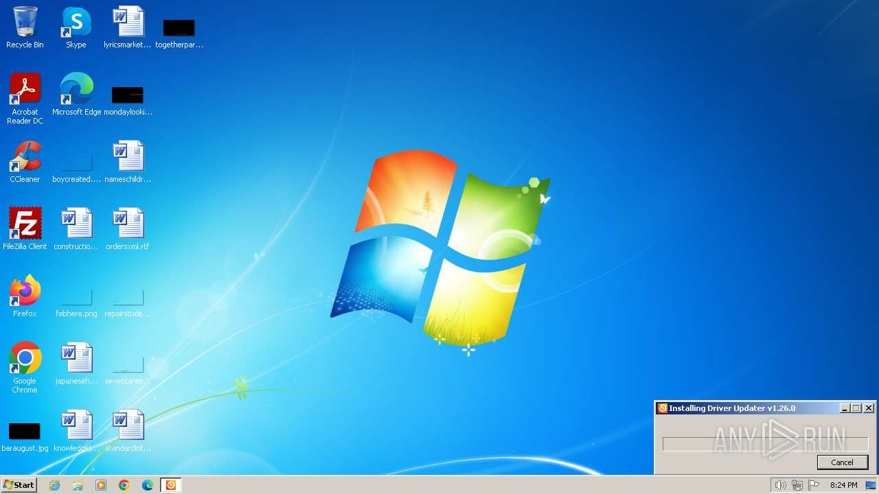Select the knowledgej Word document
The image size is (879, 494).
click(76, 431)
